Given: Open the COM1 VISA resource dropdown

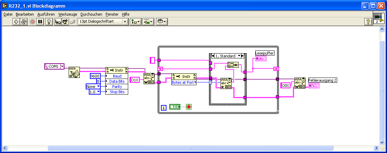Looking at the screenshot, I should pos(62,66).
